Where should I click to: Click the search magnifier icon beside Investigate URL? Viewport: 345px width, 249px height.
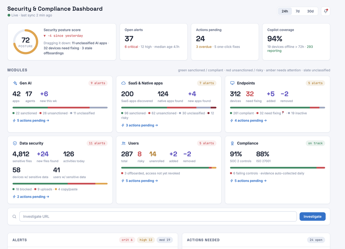[14, 217]
